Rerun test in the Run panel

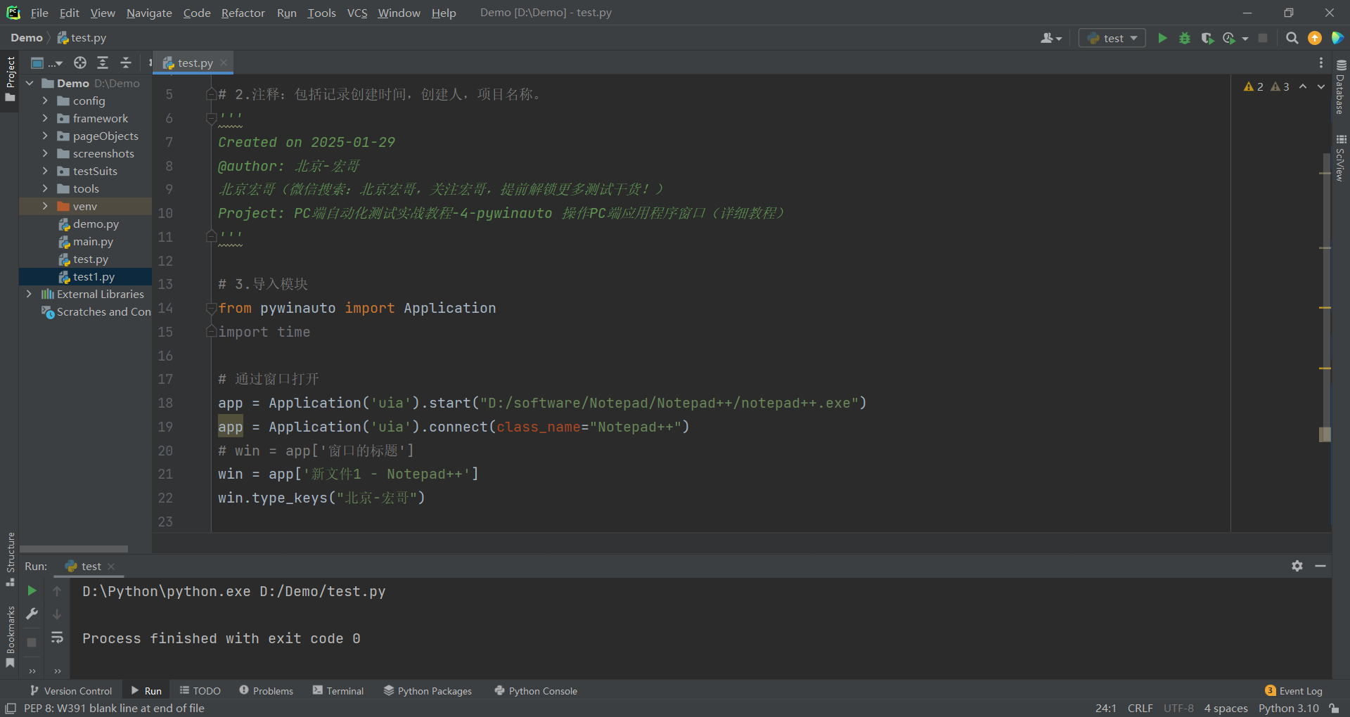(32, 590)
